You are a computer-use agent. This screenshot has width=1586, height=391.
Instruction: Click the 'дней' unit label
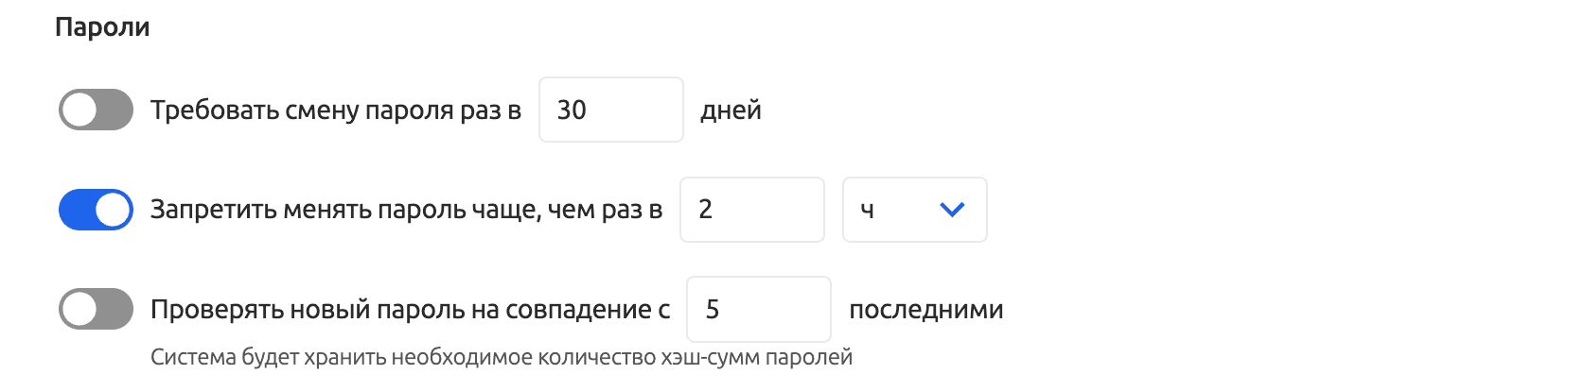[731, 110]
